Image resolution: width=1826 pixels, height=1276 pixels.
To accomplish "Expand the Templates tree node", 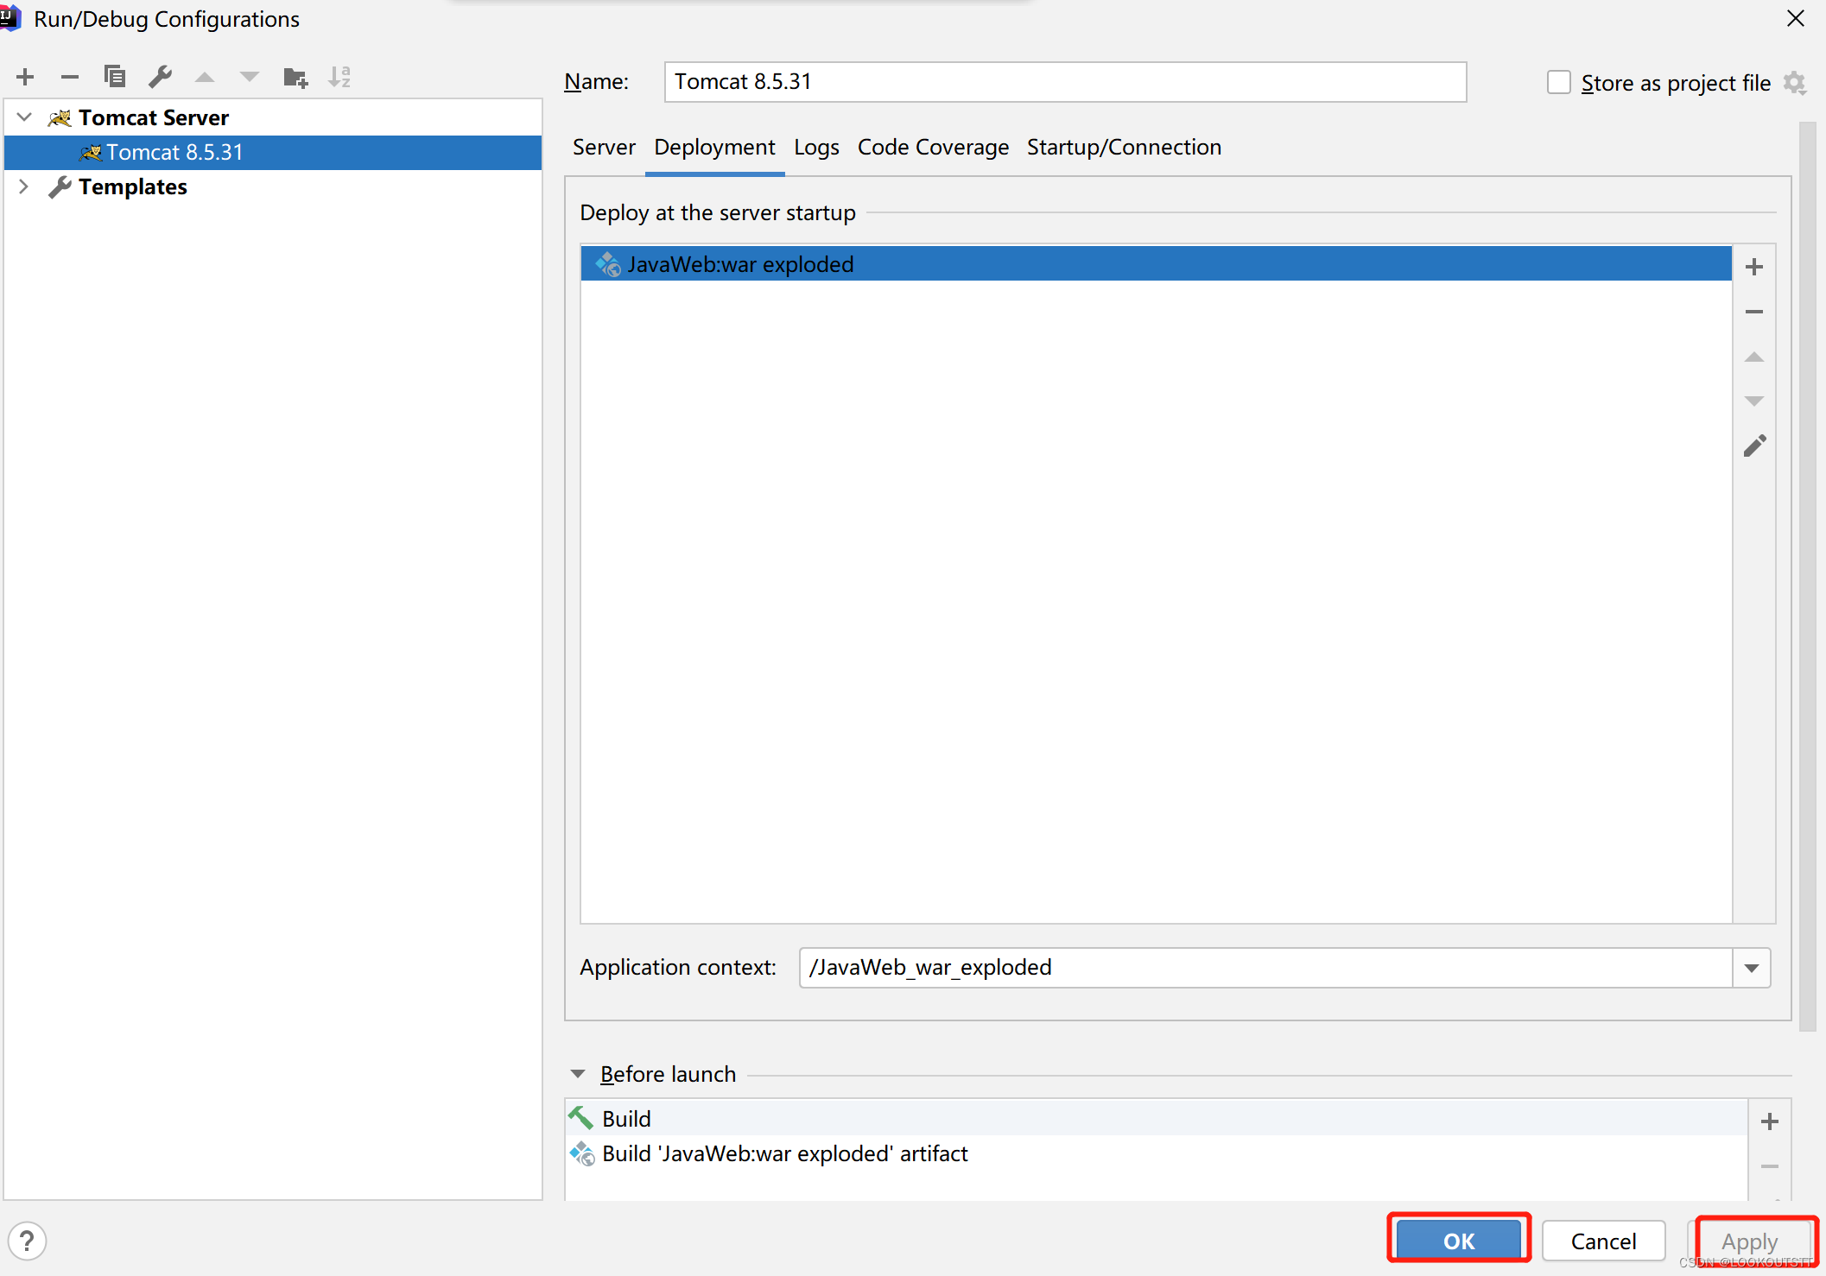I will pyautogui.click(x=24, y=186).
